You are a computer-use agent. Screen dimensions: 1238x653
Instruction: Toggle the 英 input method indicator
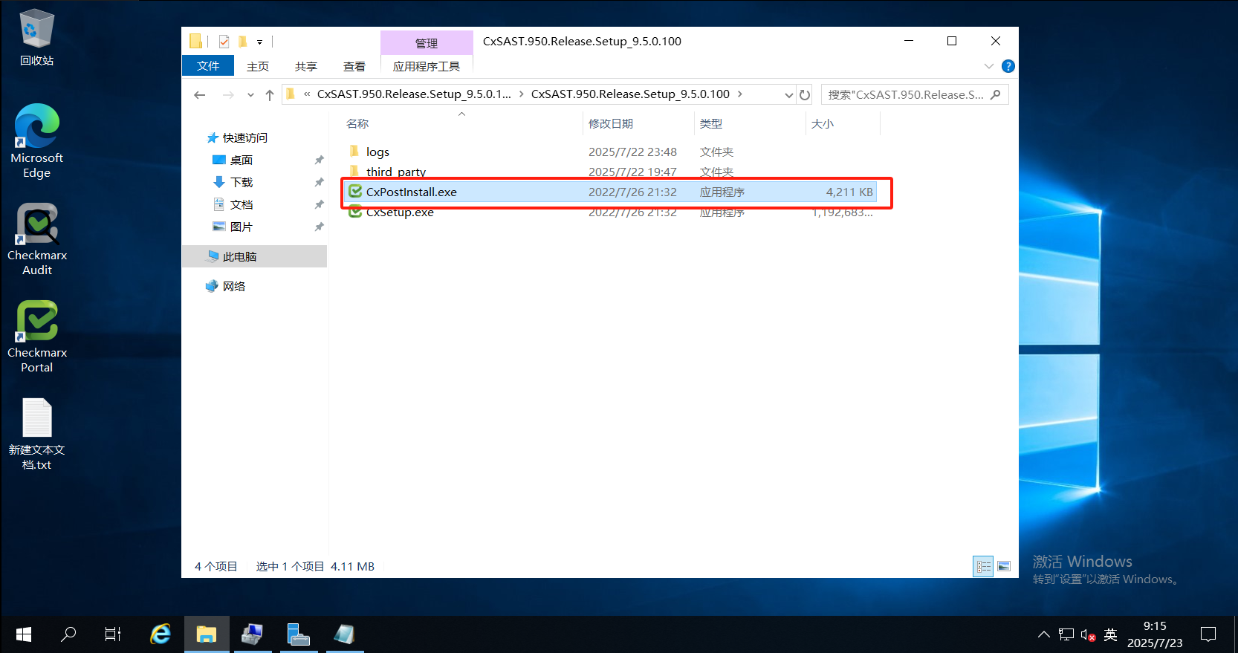[x=1111, y=634]
